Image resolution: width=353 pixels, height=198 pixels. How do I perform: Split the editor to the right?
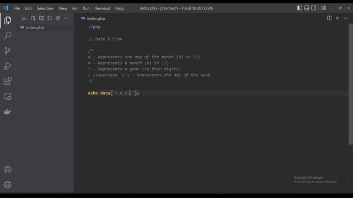click(x=329, y=18)
